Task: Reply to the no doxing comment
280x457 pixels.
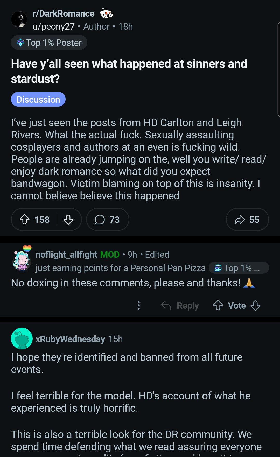Action: pyautogui.click(x=180, y=305)
